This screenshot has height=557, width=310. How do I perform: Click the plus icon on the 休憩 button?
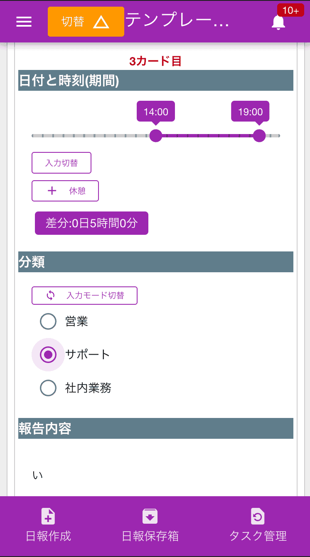click(x=52, y=191)
